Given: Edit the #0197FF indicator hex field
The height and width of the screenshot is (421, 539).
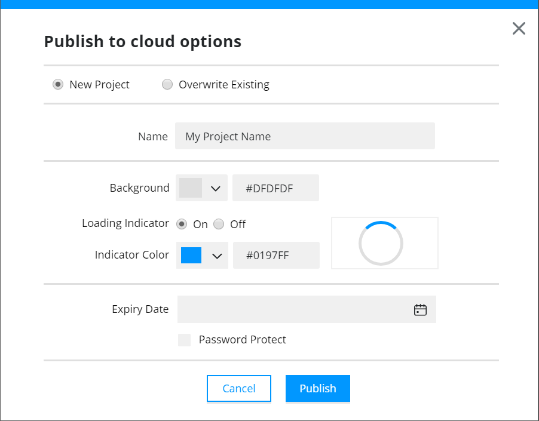Looking at the screenshot, I should pyautogui.click(x=277, y=255).
